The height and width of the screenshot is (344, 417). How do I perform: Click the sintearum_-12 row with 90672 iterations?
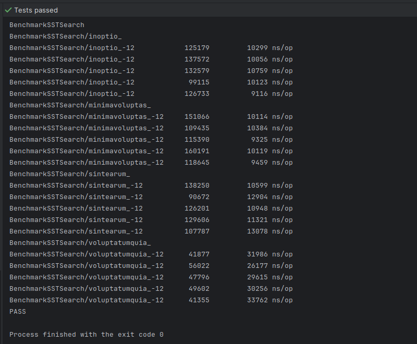coord(151,196)
